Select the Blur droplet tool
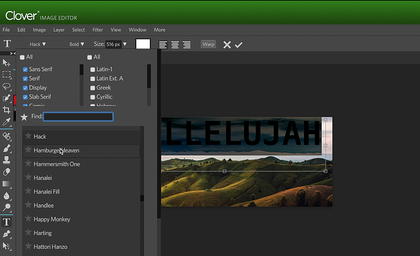420x256 pixels. (x=7, y=196)
